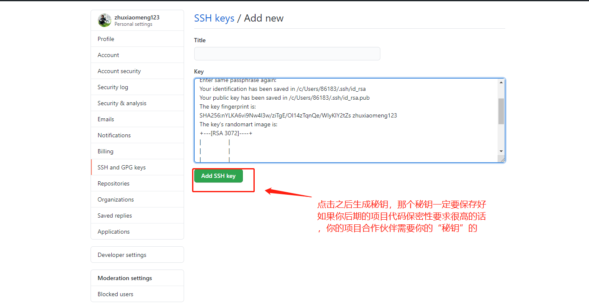Screen dimensions: 589x308
Task: Open the zhuxiaomeng123 profile avatar
Action: [105, 20]
